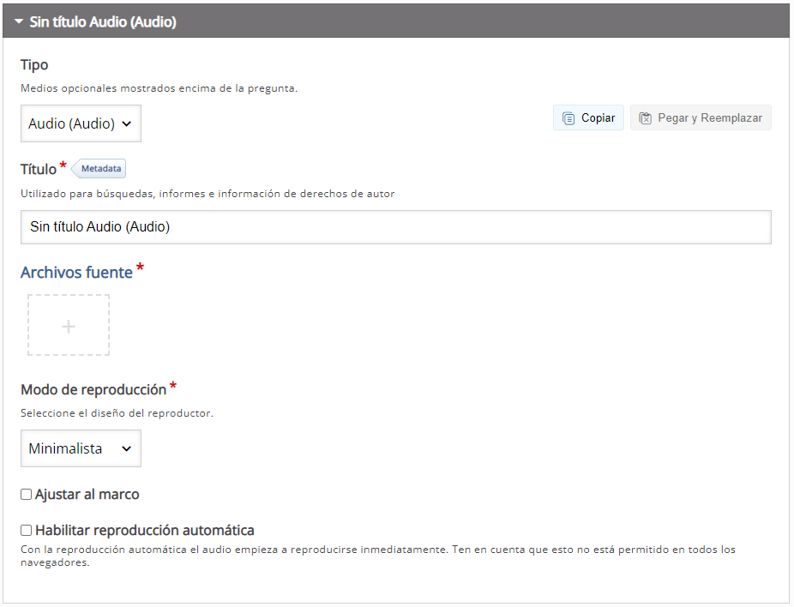Click the plus icon to add source file
The image size is (794, 607).
pyautogui.click(x=69, y=326)
